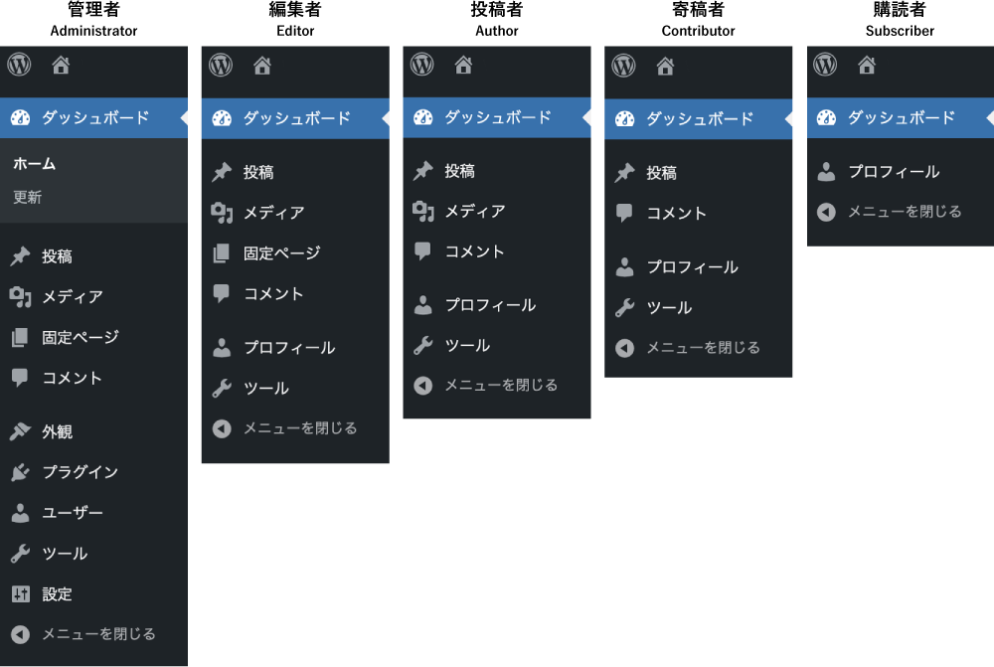Open the ホーム submenu link
This screenshot has height=667, width=994.
pyautogui.click(x=34, y=164)
